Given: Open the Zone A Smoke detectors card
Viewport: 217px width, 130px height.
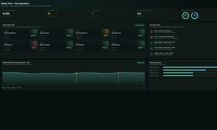Looking at the screenshot, I should pos(20,34).
